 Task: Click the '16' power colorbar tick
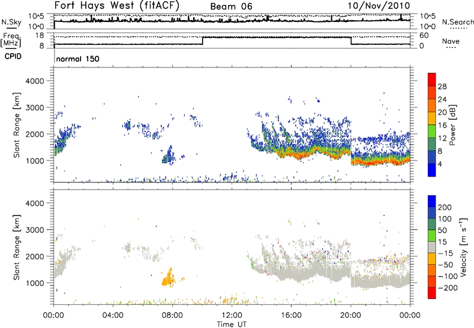[x=442, y=126]
